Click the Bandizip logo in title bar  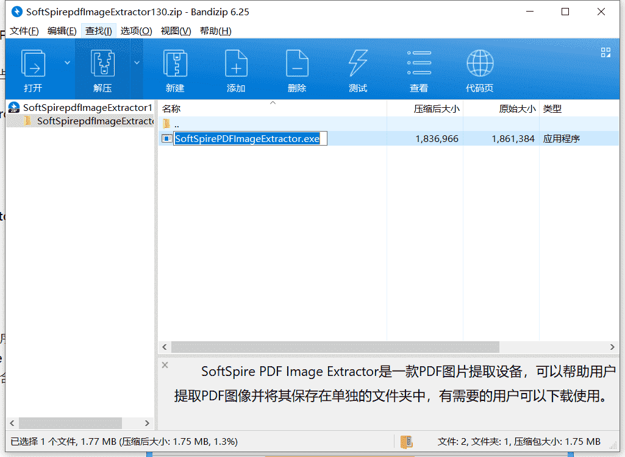tap(16, 12)
